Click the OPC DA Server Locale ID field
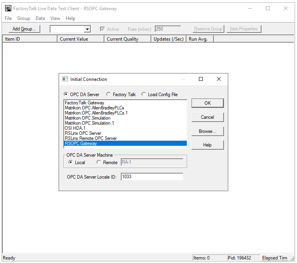Viewport: 297px width, 263px height. click(152, 177)
